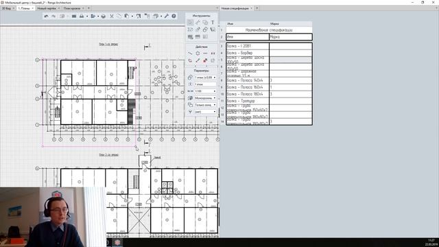
Task: Open the Help question mark icon
Action: pos(174,16)
